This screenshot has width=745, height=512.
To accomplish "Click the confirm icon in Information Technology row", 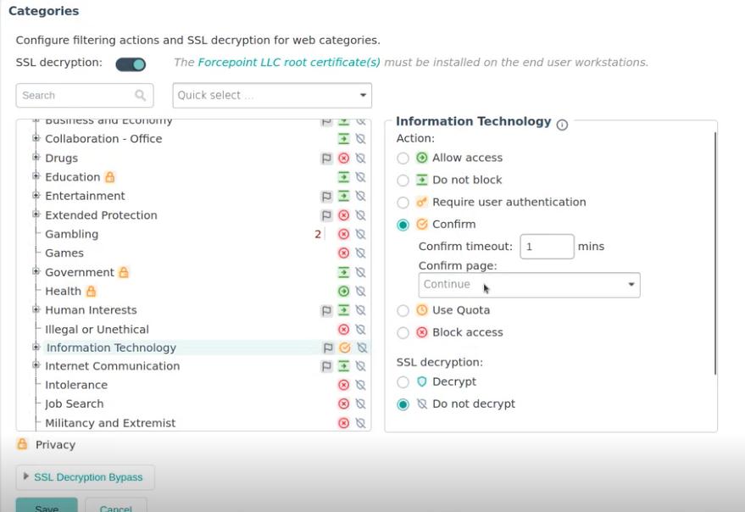I will tap(344, 348).
